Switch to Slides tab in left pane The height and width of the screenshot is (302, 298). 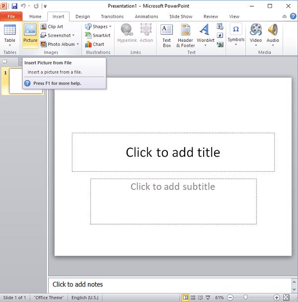pos(4,61)
